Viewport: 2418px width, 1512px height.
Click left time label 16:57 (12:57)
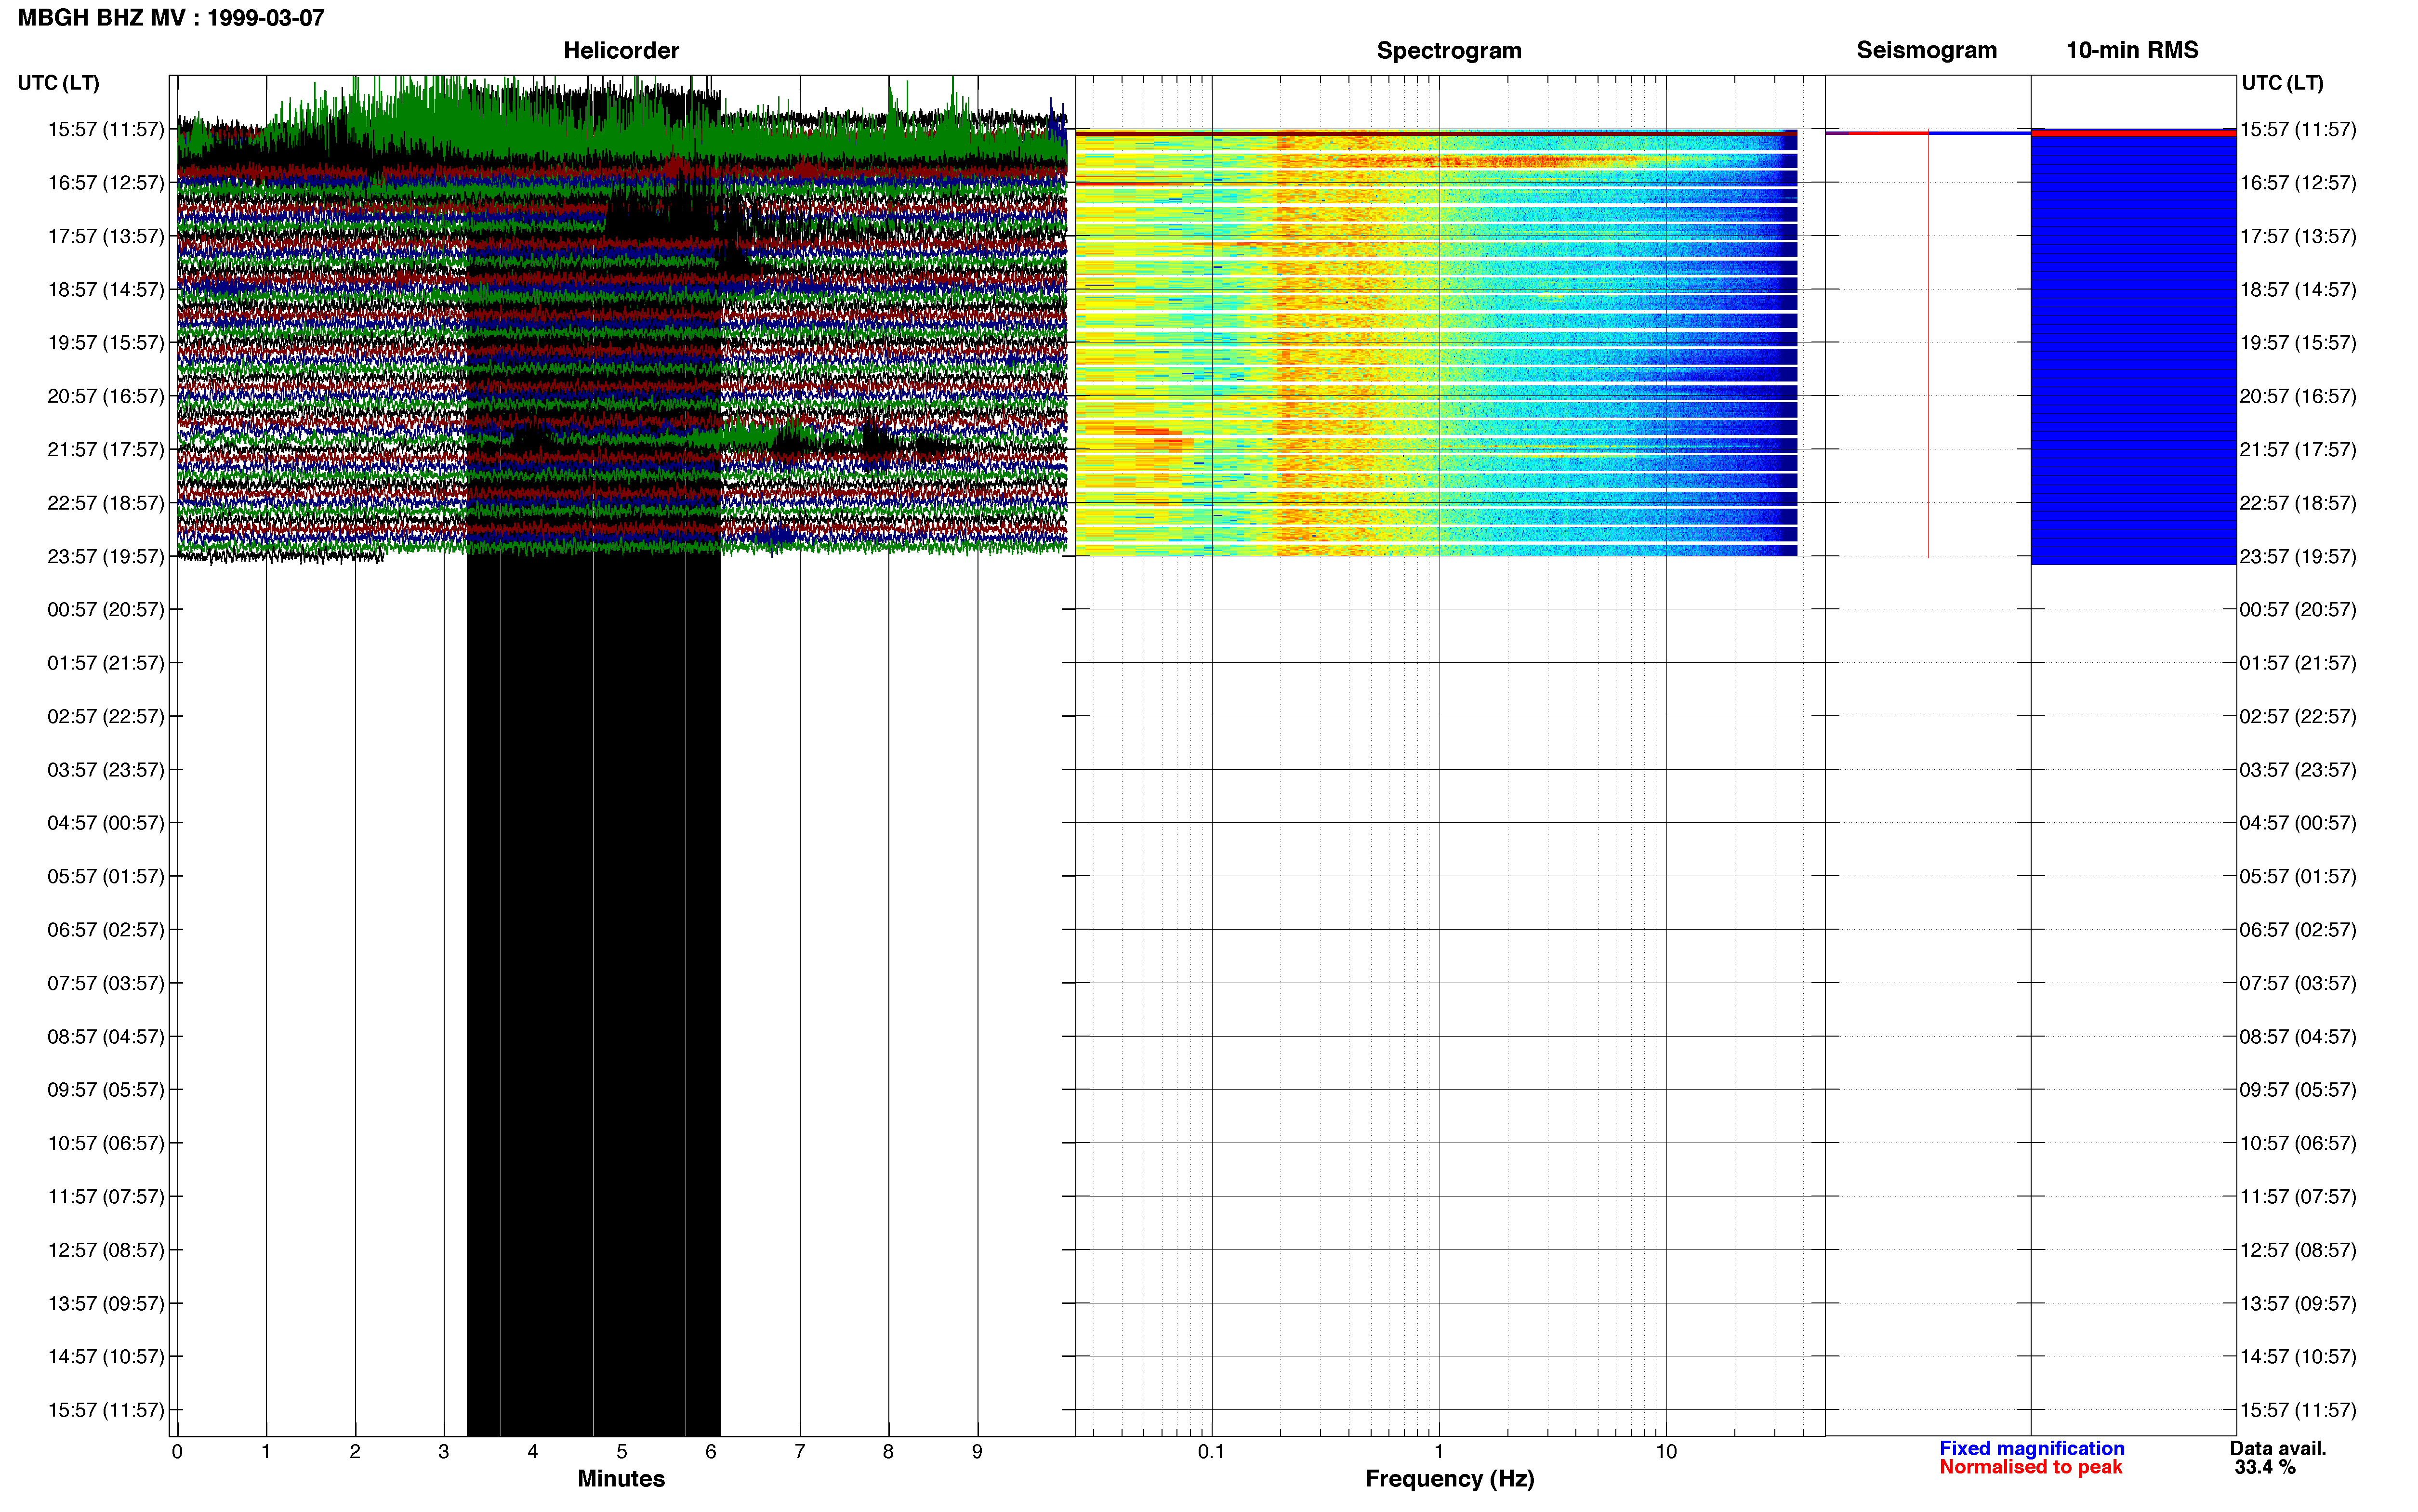[x=105, y=182]
